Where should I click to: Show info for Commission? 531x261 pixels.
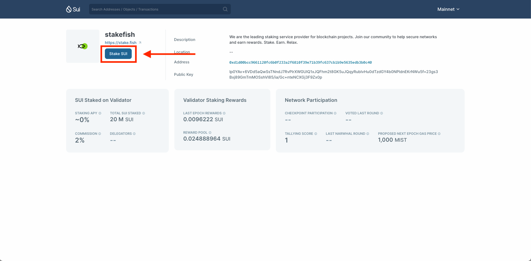pyautogui.click(x=100, y=134)
